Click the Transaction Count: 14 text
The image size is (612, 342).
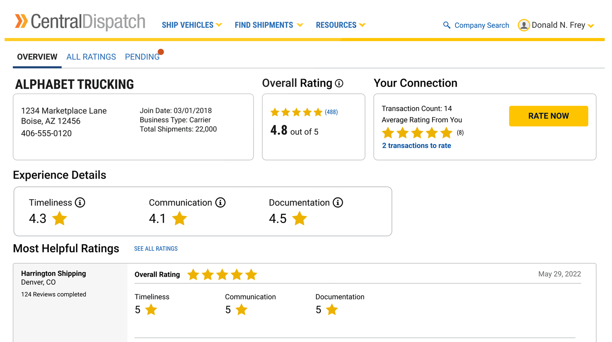click(x=417, y=109)
